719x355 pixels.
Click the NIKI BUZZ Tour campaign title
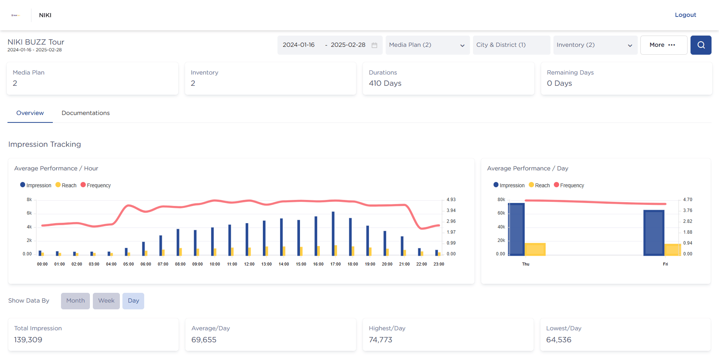click(x=36, y=42)
